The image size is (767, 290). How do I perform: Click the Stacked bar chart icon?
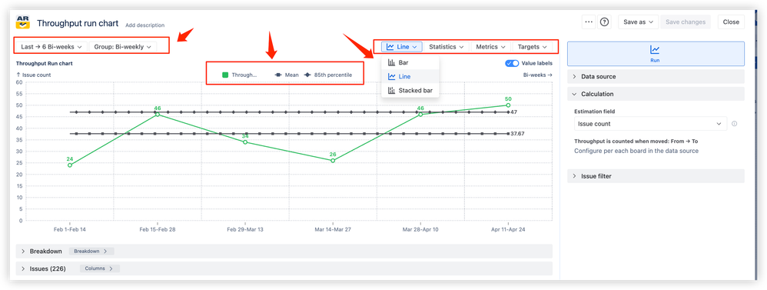(391, 90)
